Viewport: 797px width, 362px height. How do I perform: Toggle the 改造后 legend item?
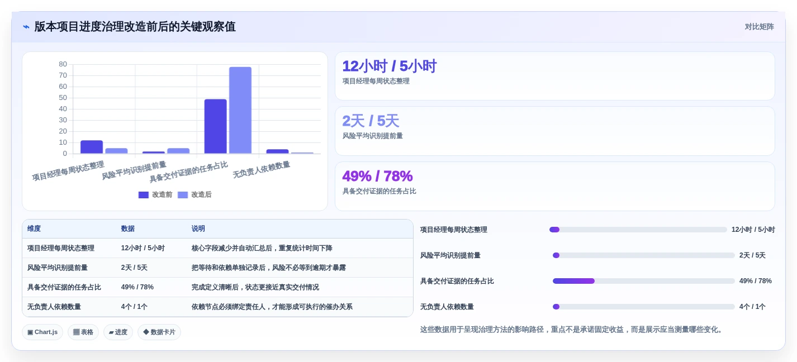click(194, 195)
